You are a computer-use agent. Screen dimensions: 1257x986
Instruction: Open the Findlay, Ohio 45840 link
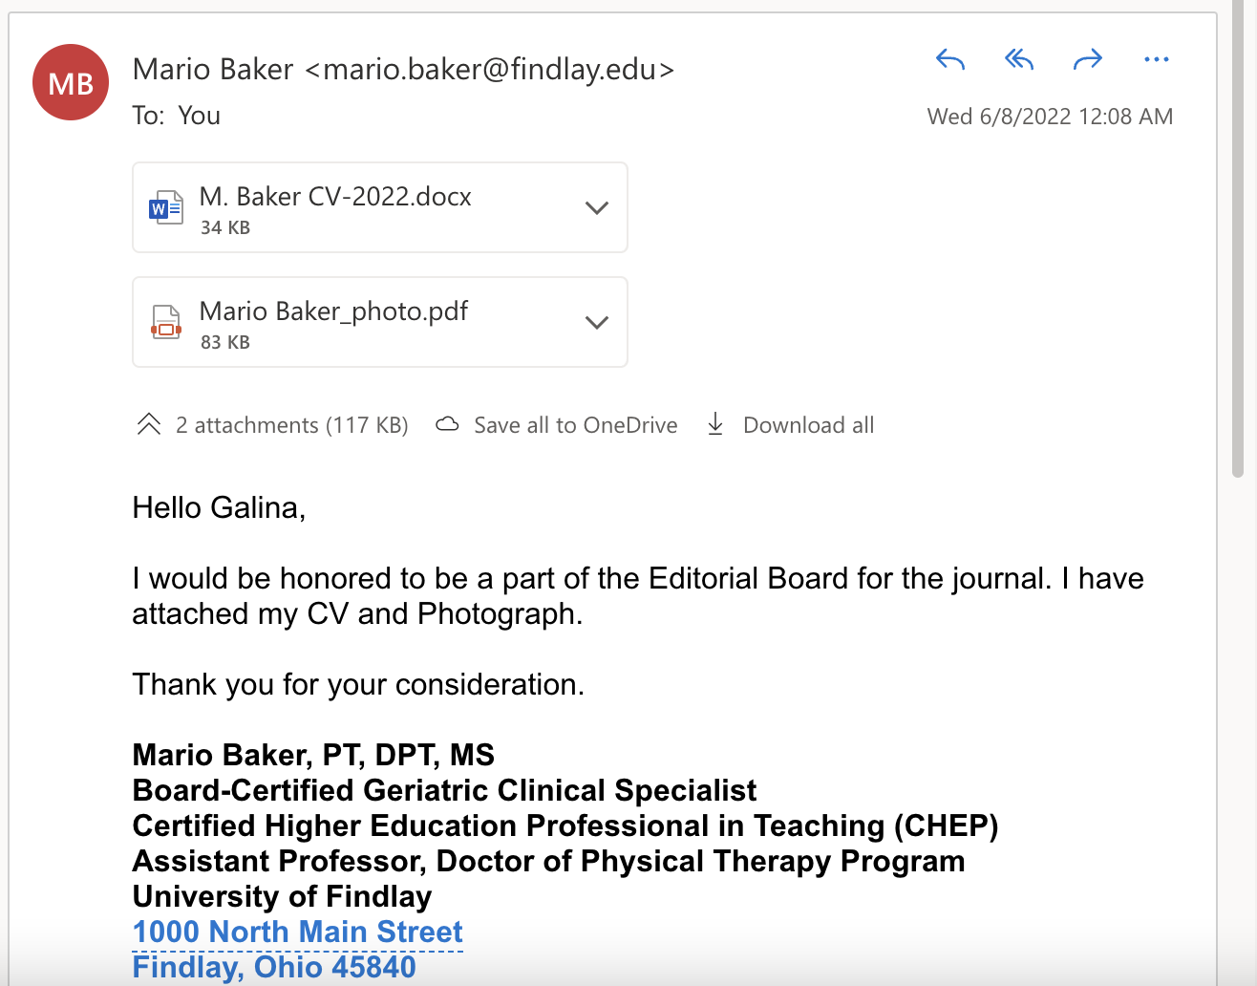274,967
